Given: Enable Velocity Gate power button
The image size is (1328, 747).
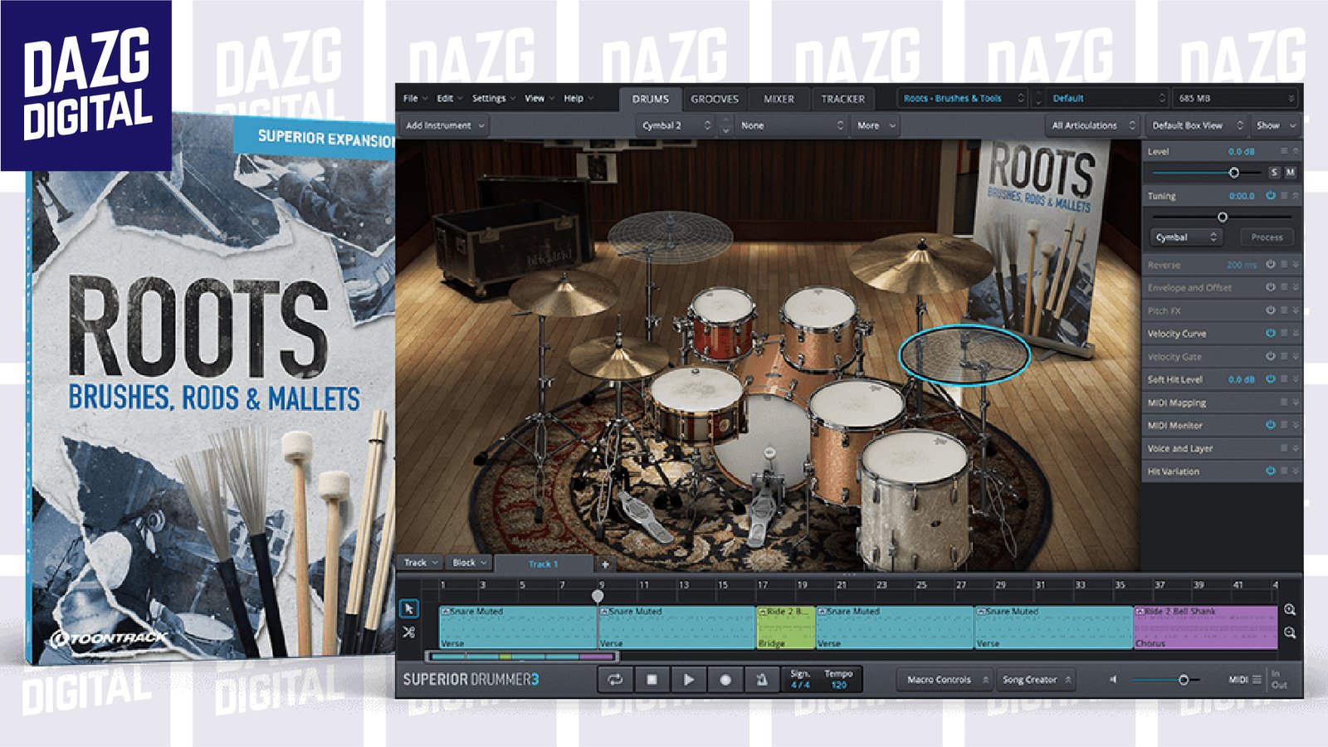Looking at the screenshot, I should click(x=1270, y=356).
